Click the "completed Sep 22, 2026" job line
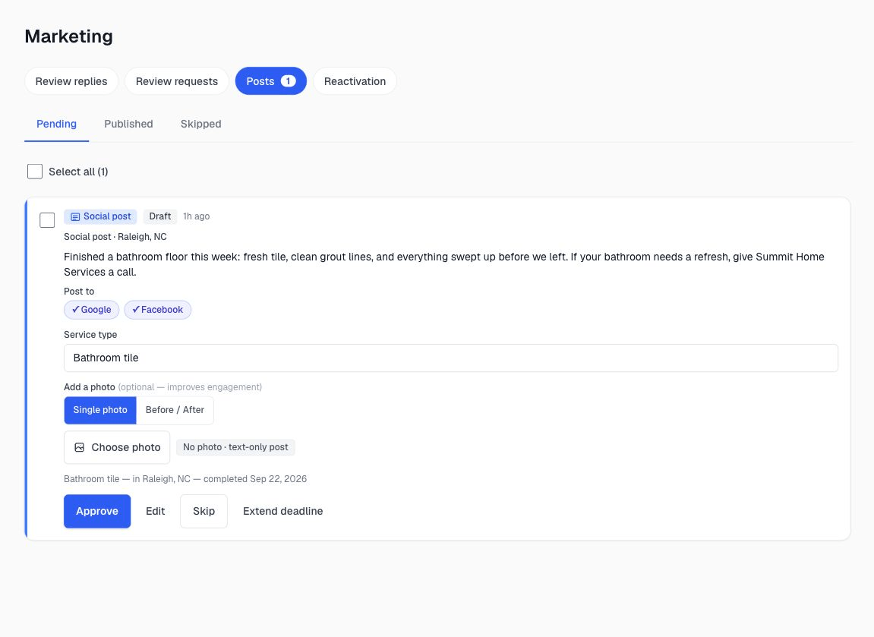874x637 pixels. click(185, 479)
